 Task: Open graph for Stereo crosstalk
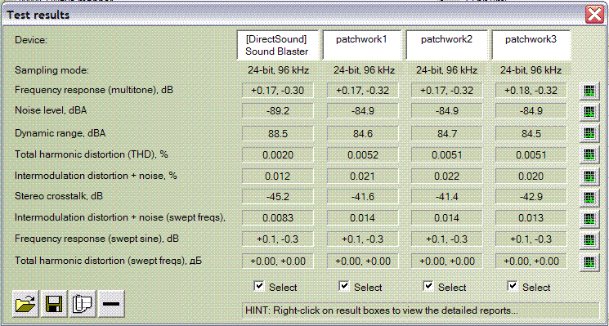pyautogui.click(x=589, y=197)
